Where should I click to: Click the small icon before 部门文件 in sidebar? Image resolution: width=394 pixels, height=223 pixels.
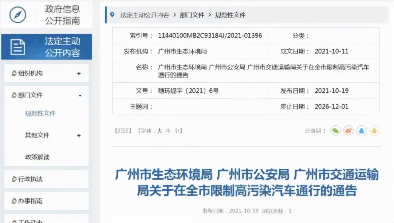tap(14, 96)
